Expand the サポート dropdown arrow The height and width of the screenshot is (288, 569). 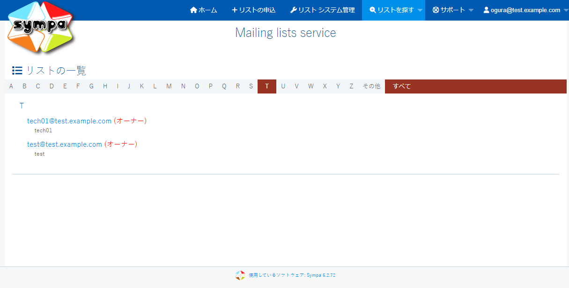[471, 10]
